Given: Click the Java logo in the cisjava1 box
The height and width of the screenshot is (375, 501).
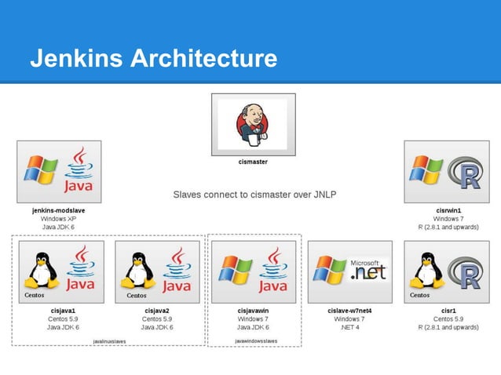Looking at the screenshot, I should [81, 268].
